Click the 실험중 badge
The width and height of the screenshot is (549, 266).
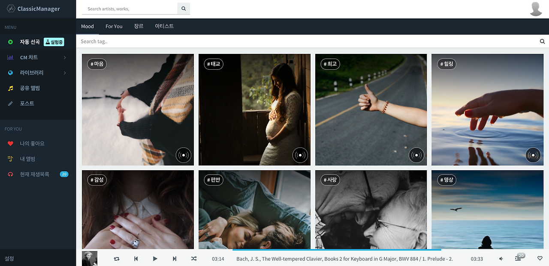(x=54, y=42)
